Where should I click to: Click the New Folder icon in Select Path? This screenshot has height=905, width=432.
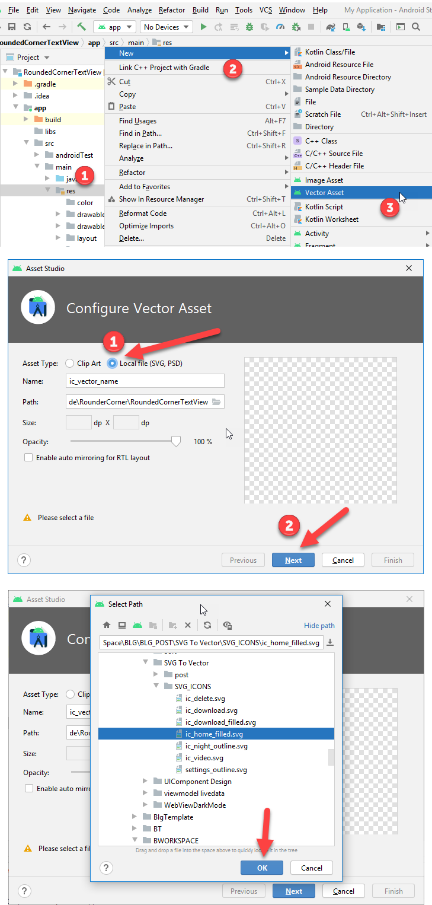click(x=172, y=625)
